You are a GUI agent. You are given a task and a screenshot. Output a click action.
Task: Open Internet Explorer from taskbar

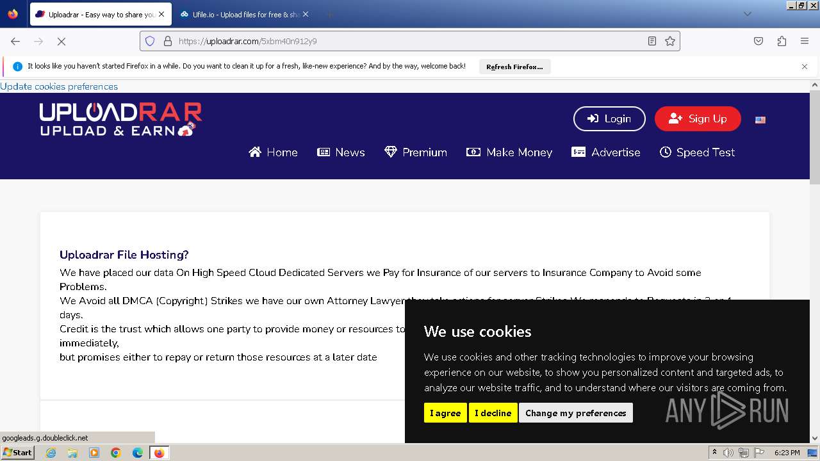tap(51, 453)
